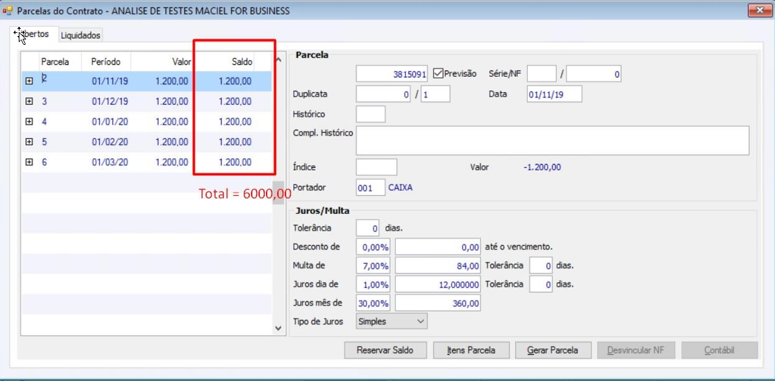Click the parcel number field 3815091
The height and width of the screenshot is (381, 775).
392,74
